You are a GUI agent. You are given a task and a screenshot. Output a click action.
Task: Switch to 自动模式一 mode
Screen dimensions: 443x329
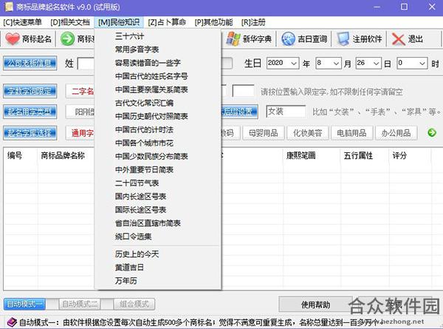[24, 304]
